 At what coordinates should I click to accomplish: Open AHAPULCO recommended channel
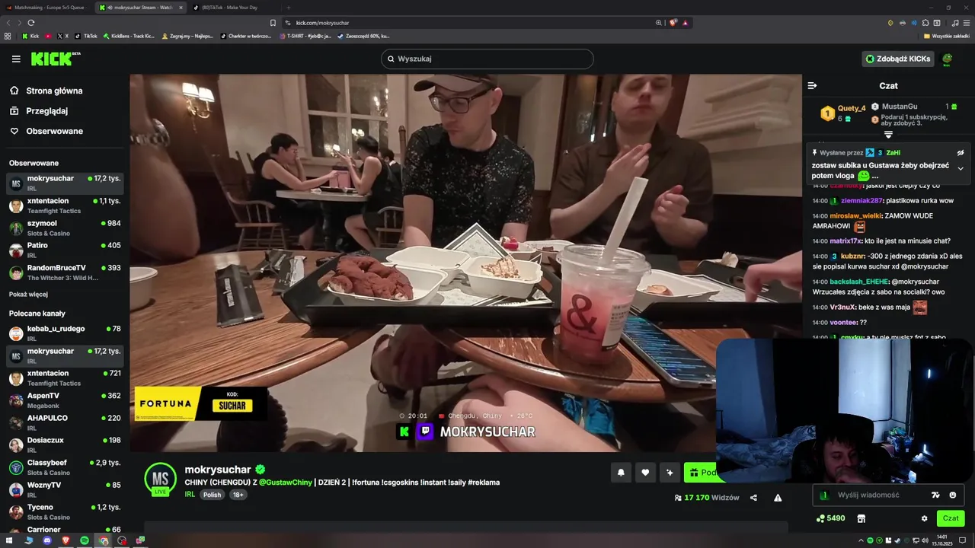[65, 422]
